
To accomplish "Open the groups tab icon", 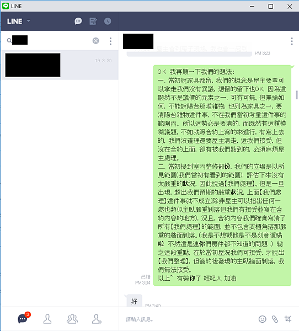I will coord(72,319).
